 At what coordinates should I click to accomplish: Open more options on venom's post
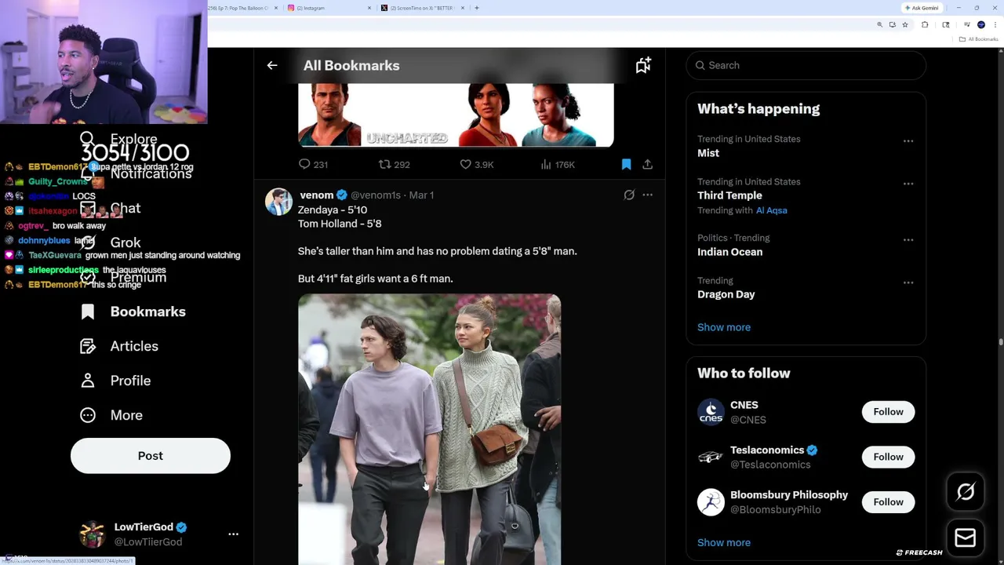point(647,195)
